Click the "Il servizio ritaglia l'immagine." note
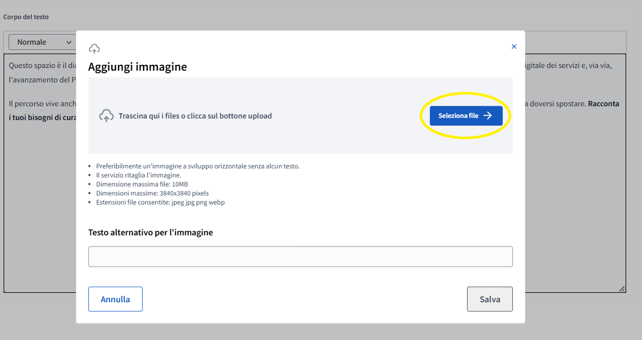 coord(139,175)
